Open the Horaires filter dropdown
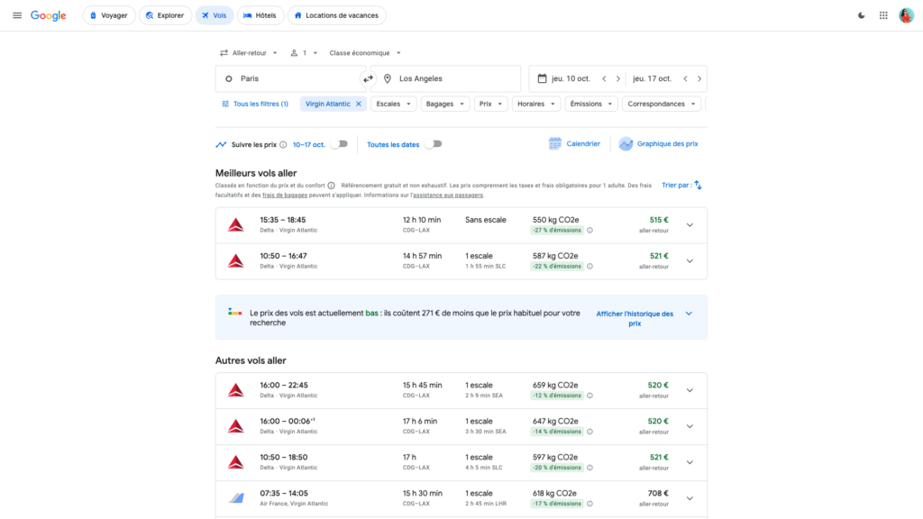 pyautogui.click(x=536, y=104)
